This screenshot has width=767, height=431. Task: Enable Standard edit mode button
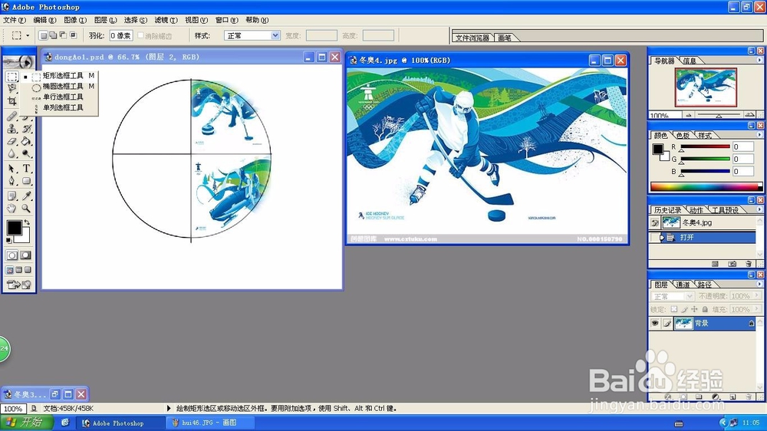(12, 255)
